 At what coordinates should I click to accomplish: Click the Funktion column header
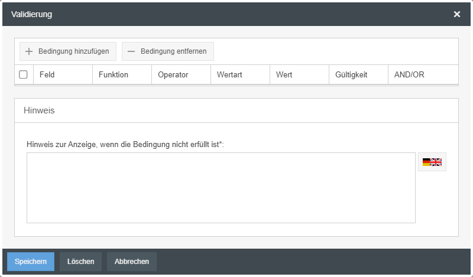(114, 75)
